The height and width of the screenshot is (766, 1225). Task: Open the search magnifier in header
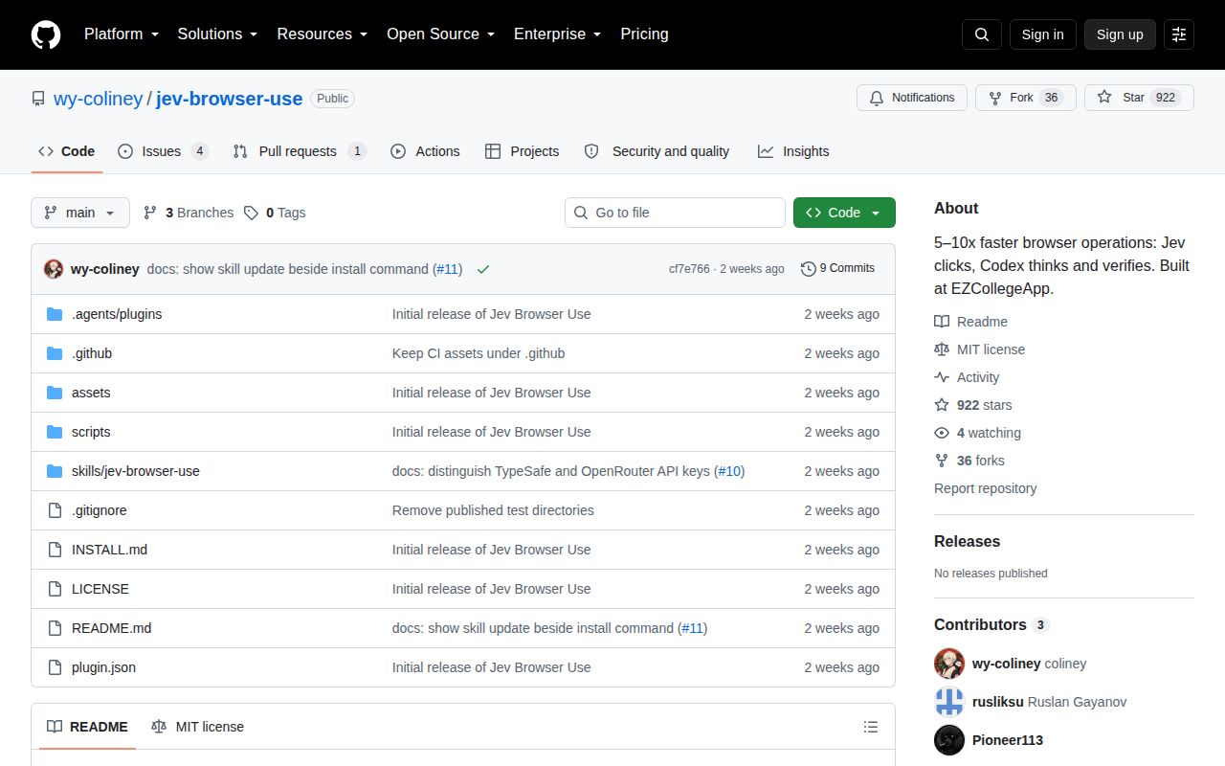coord(982,34)
